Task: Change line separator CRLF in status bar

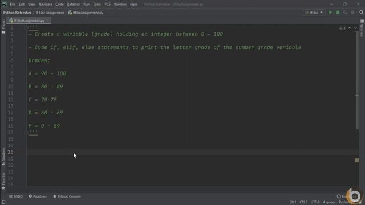Action: click(x=303, y=202)
